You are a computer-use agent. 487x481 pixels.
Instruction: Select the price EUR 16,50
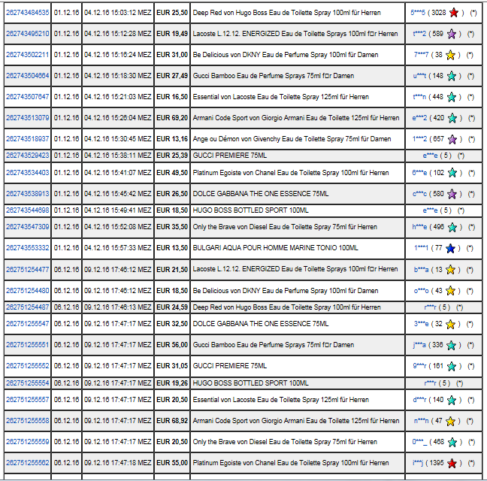[x=172, y=97]
